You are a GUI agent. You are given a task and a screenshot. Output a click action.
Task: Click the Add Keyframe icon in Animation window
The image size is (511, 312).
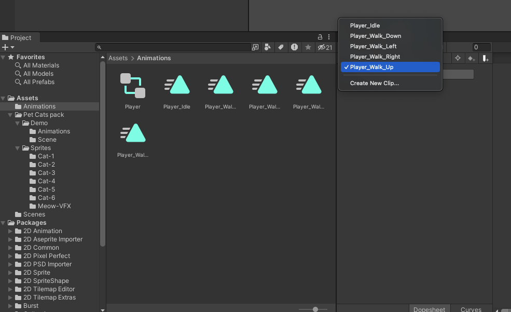coord(471,59)
